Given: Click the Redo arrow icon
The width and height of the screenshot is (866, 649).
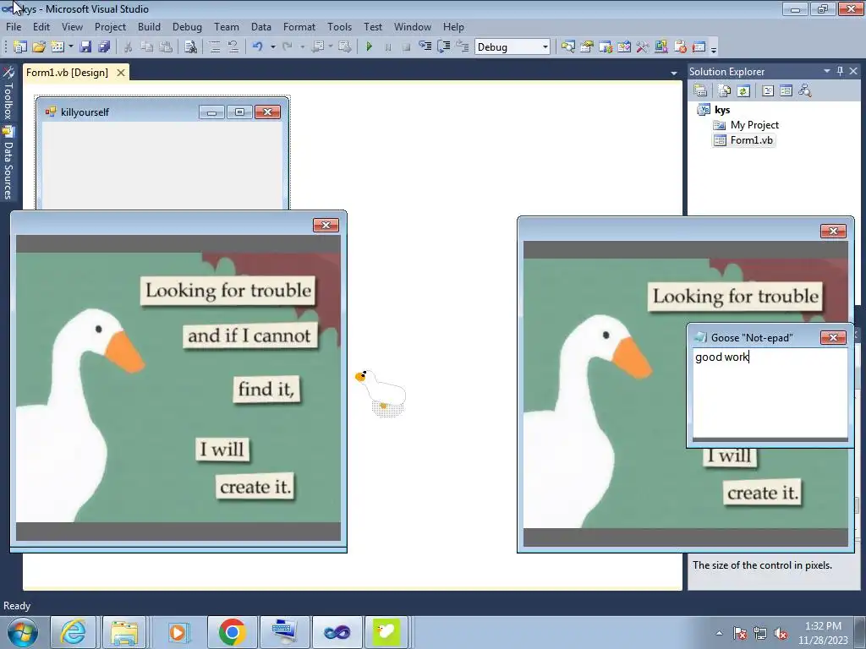Looking at the screenshot, I should coord(288,47).
